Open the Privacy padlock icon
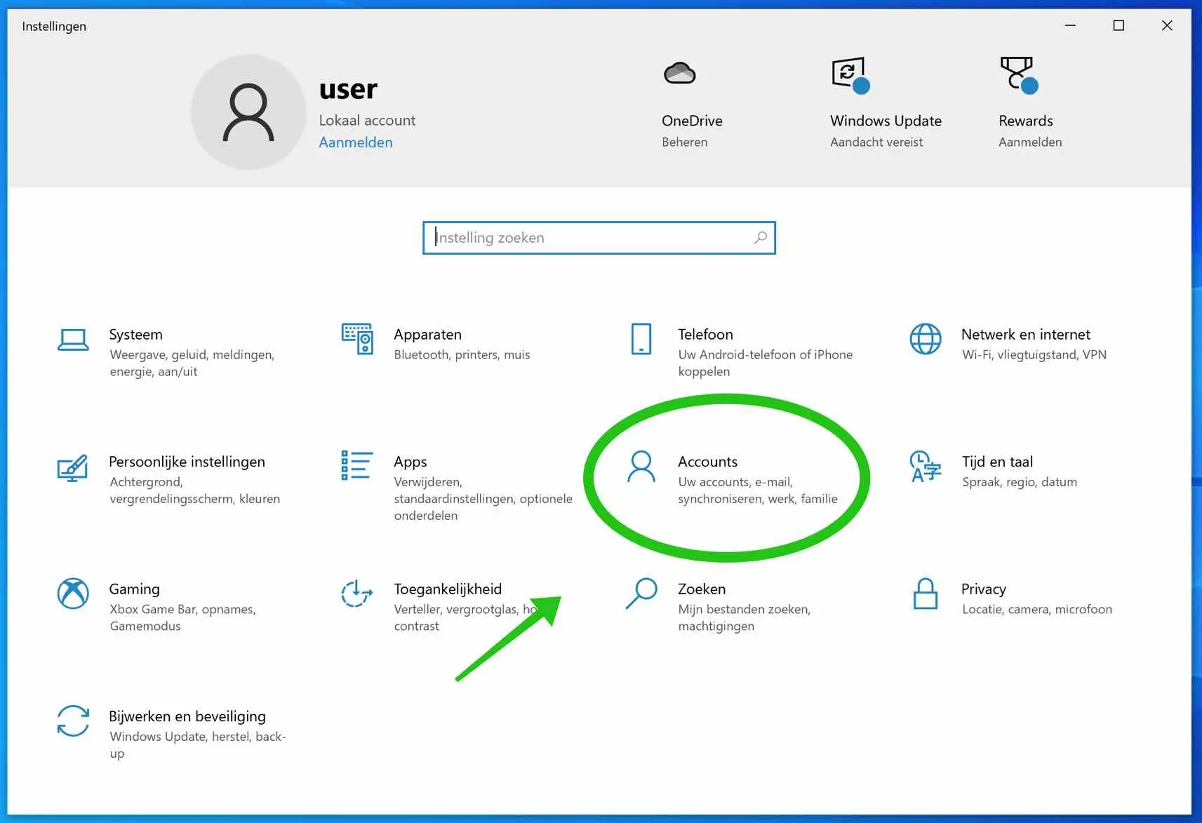This screenshot has height=823, width=1202. (926, 594)
